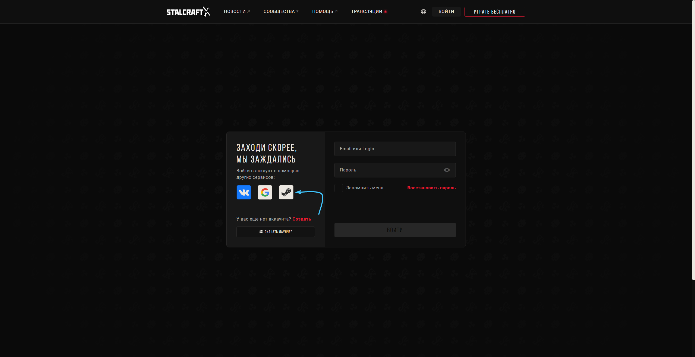
Task: Focus the Email или Login field
Action: (x=395, y=149)
